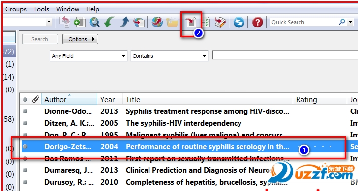Open the red Help question-mark icon
This screenshot has width=358, height=191.
(x=257, y=22)
